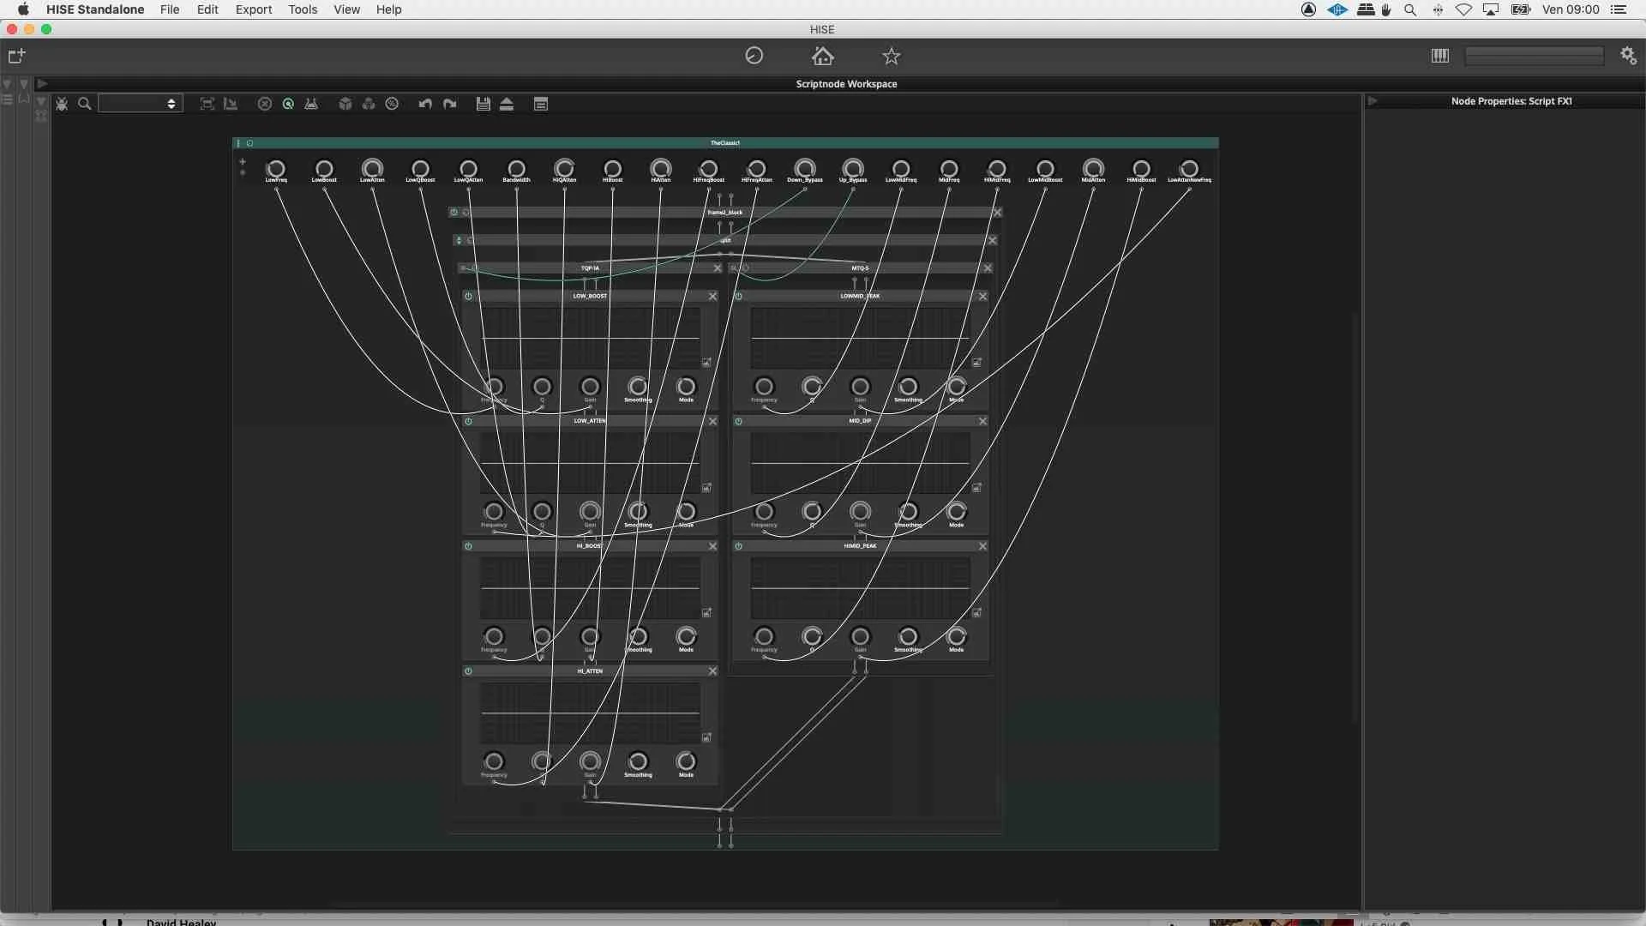Redo the last network change
The image size is (1646, 926).
[449, 103]
